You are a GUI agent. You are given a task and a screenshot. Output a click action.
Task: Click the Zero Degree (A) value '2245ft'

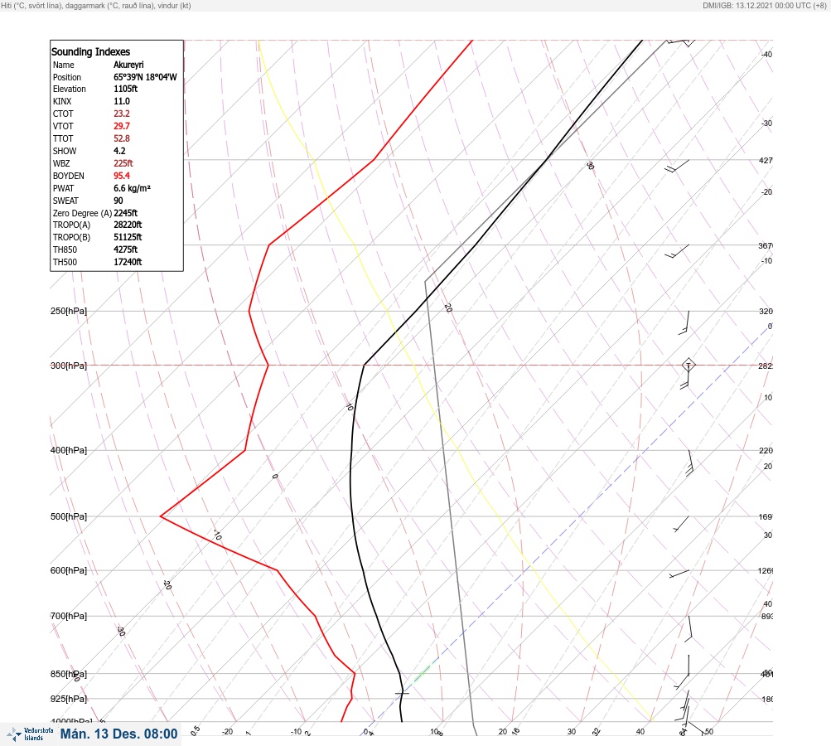pos(126,213)
